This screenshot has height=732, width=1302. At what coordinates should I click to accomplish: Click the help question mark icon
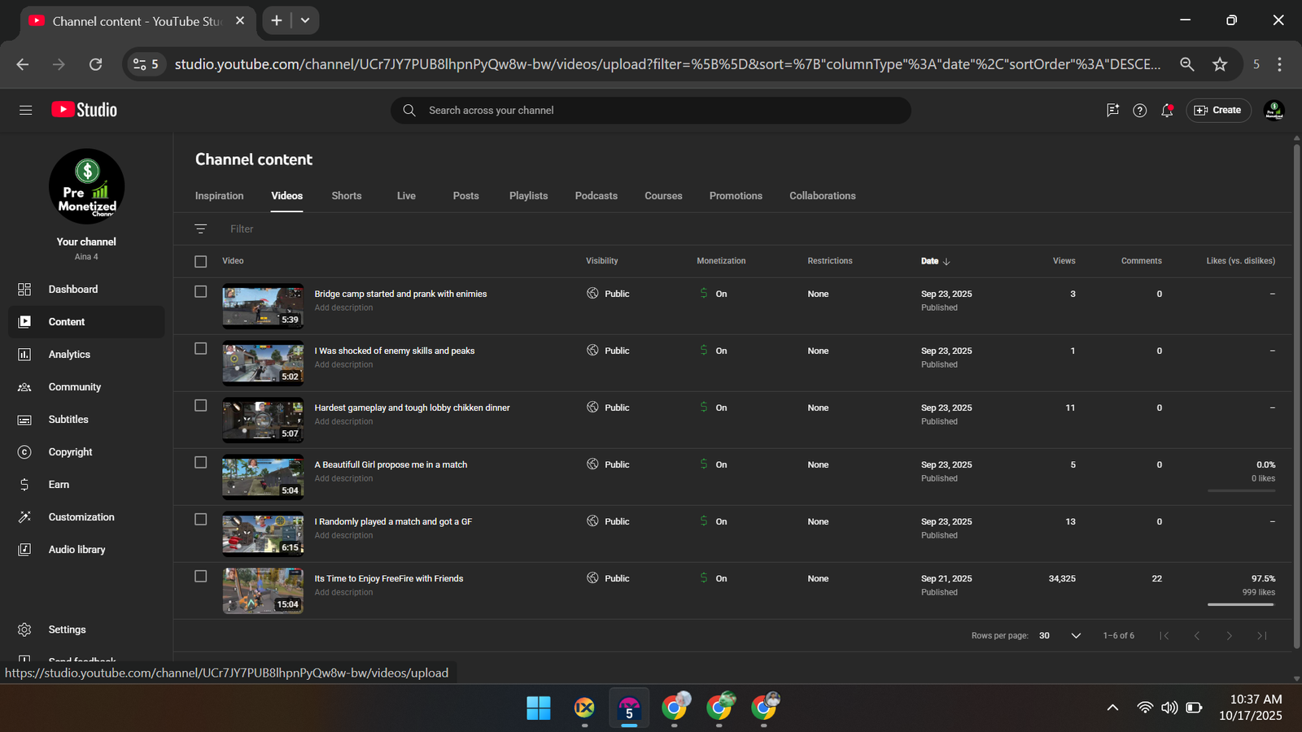1139,111
